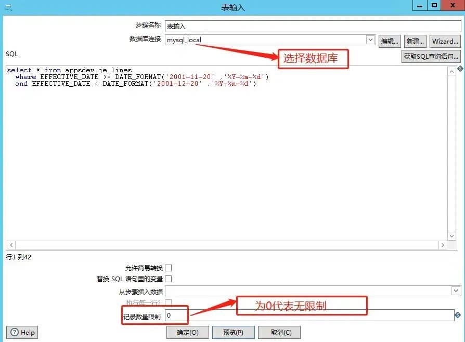
Task: Click the Help question mark icon
Action: (x=15, y=332)
